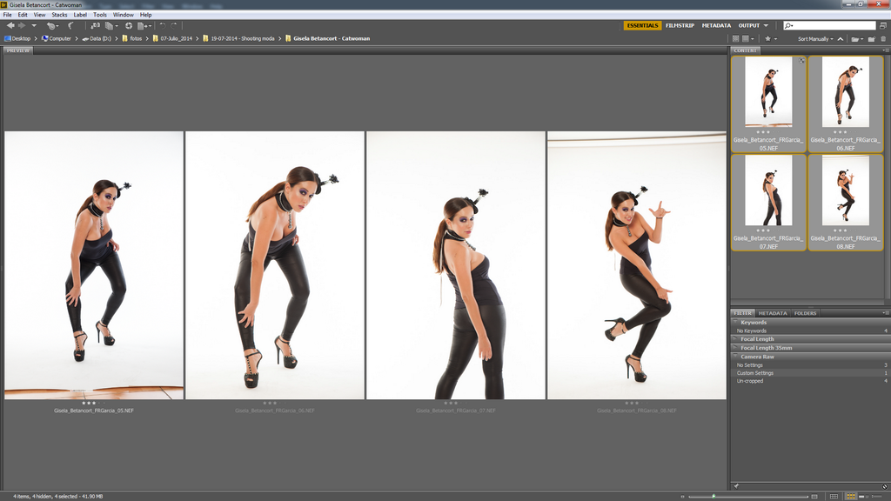Click the Open in Camera Raw icon
891x501 pixels.
pos(129,26)
